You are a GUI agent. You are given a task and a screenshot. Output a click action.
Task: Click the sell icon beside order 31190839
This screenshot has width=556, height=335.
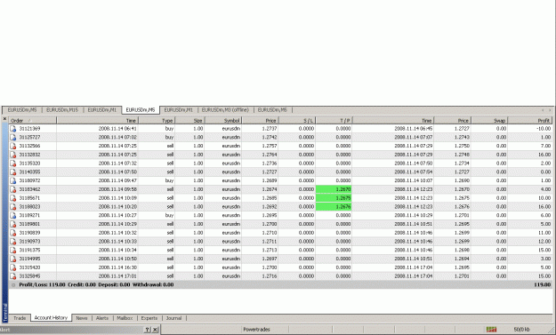13,233
